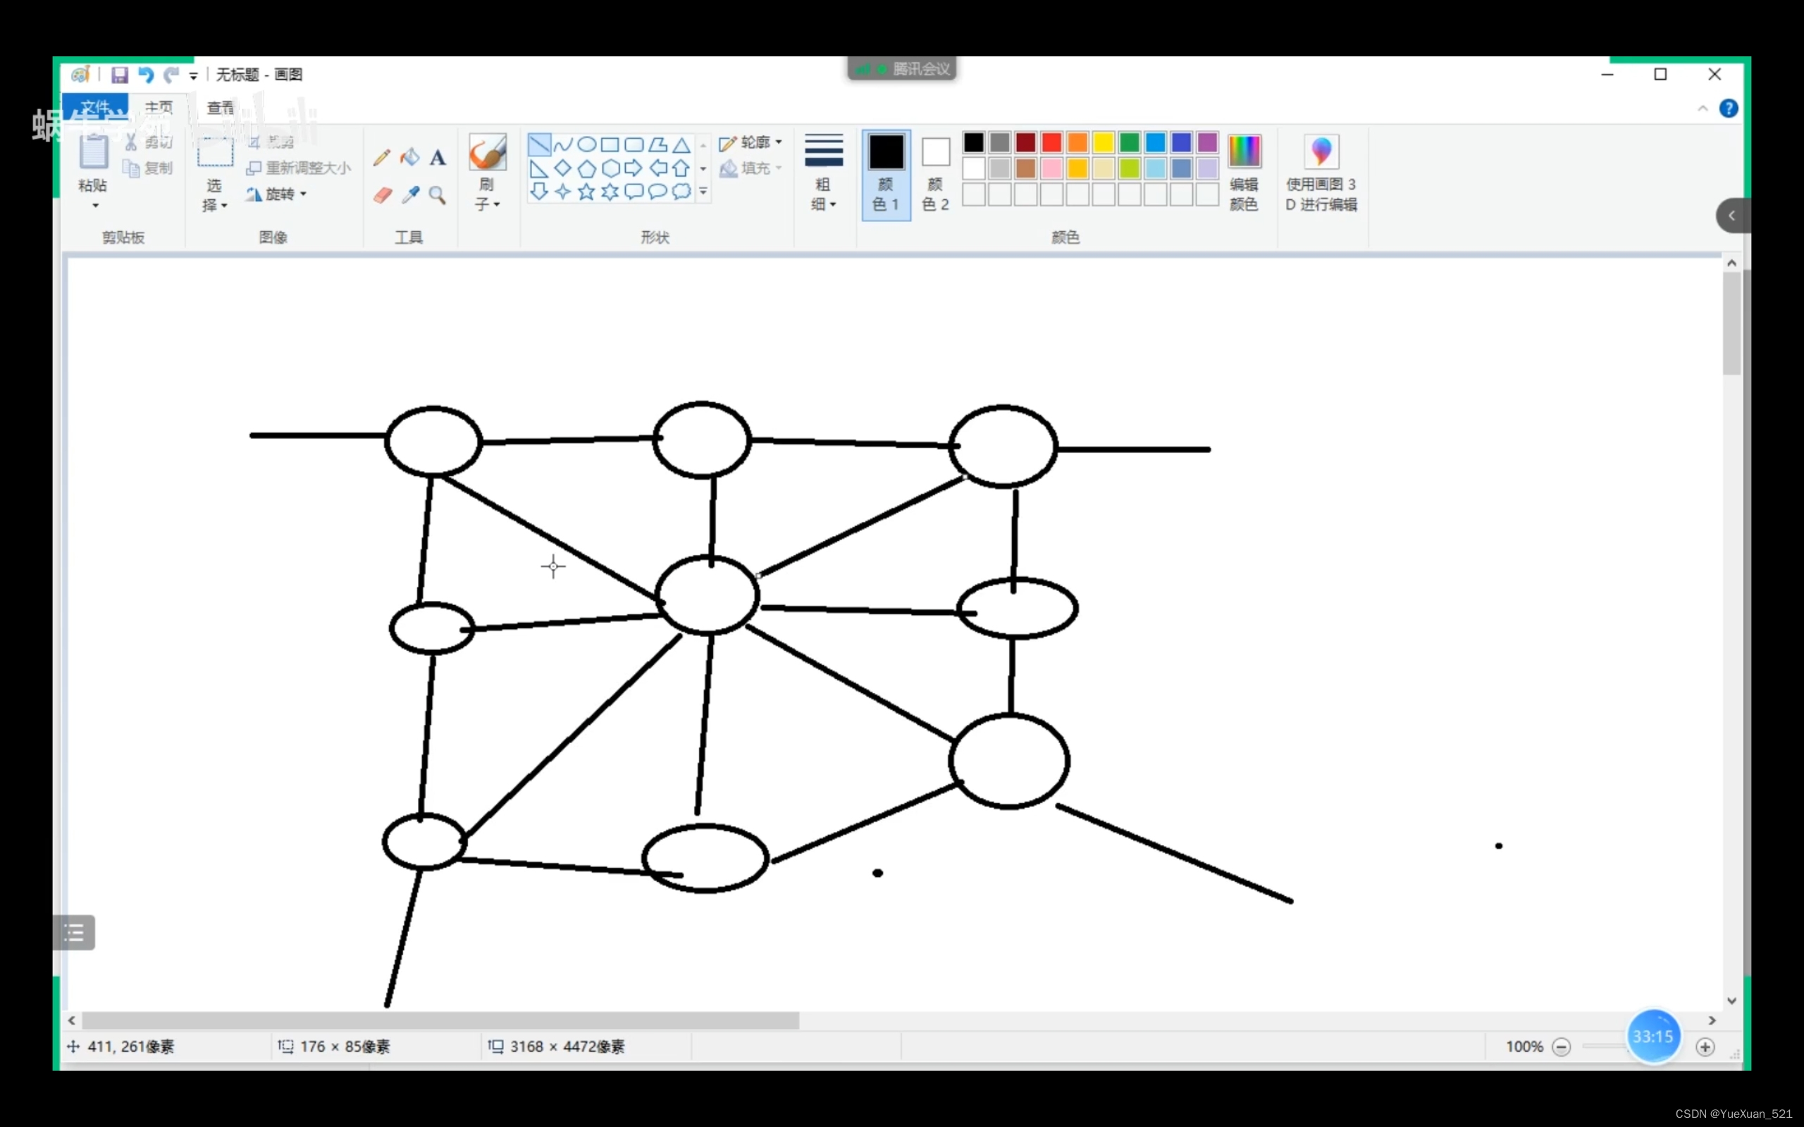Viewport: 1804px width, 1127px height.
Task: Choose the Down arrow shape
Action: coord(539,192)
